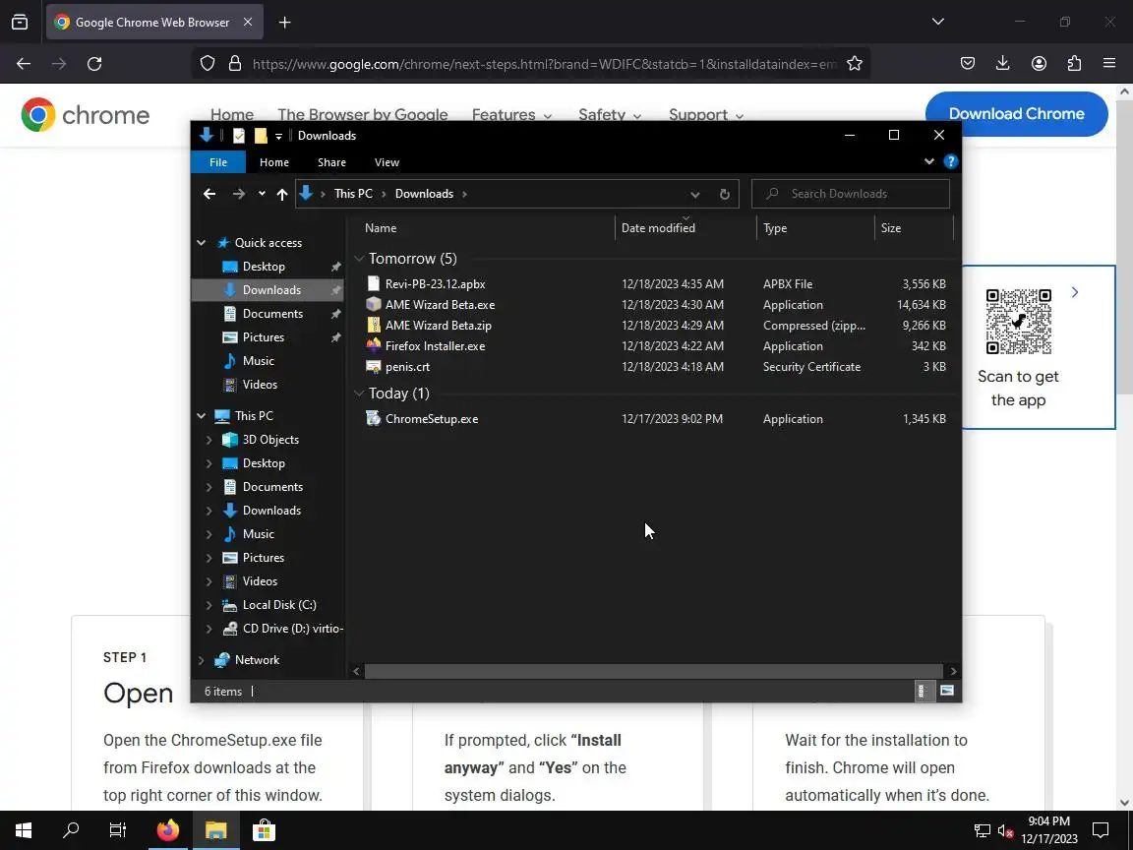Close the Google Chrome Web Browser tab
The width and height of the screenshot is (1133, 850).
pos(248,22)
